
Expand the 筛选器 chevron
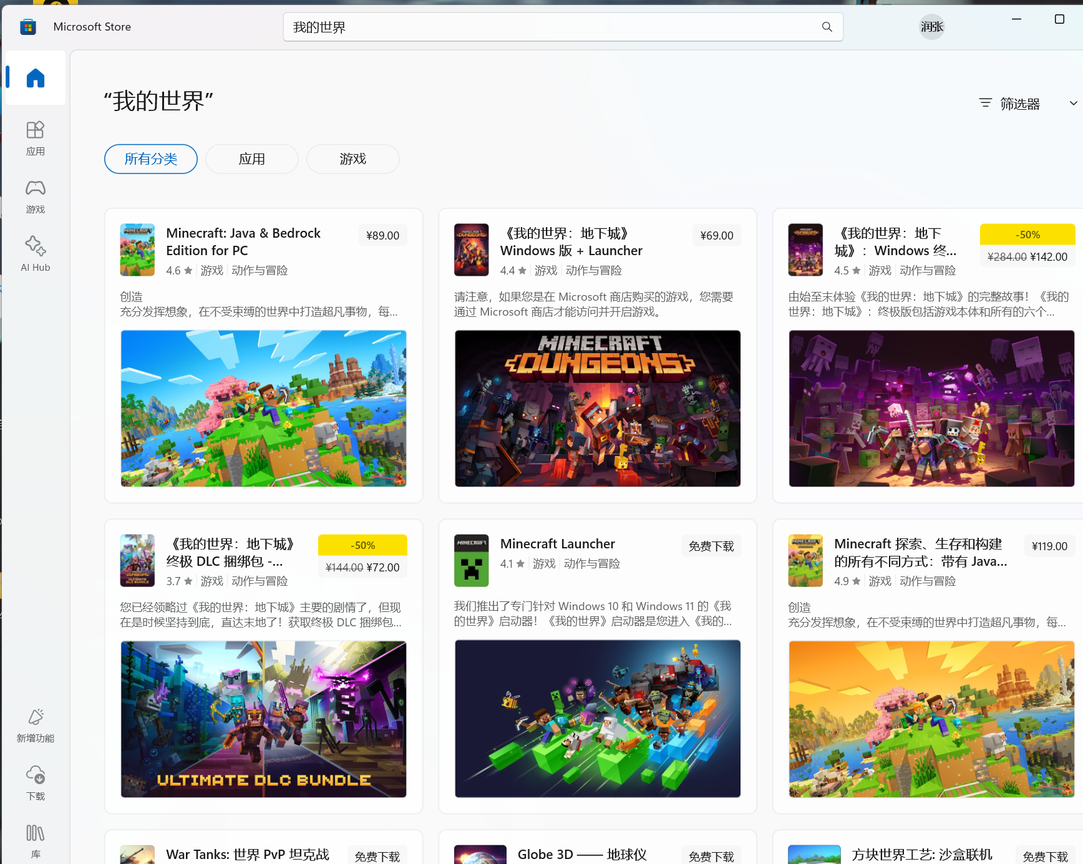pyautogui.click(x=1073, y=103)
